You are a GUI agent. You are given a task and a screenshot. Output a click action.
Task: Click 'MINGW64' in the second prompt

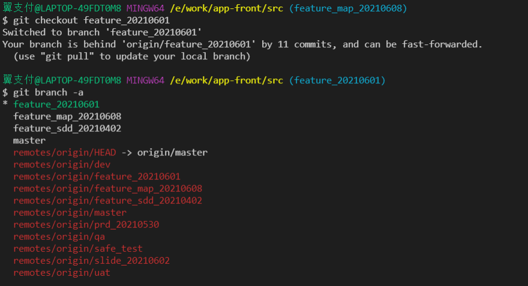[145, 80]
